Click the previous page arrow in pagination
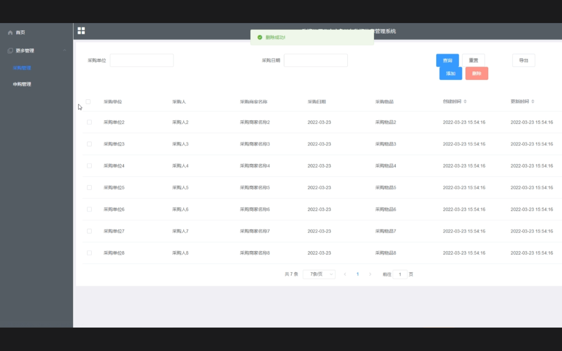562x351 pixels. [345, 274]
